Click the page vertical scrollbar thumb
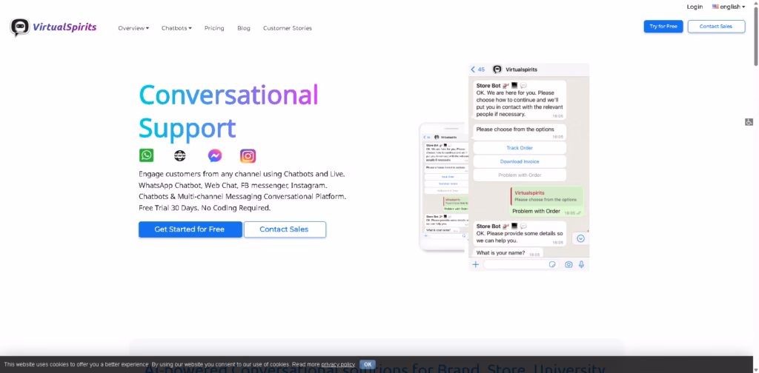 [755, 36]
